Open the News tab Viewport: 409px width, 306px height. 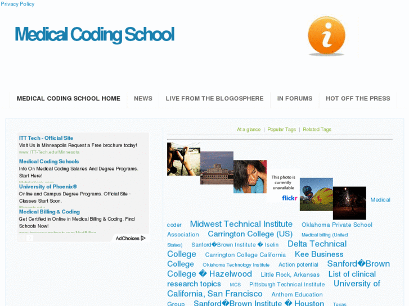click(143, 98)
